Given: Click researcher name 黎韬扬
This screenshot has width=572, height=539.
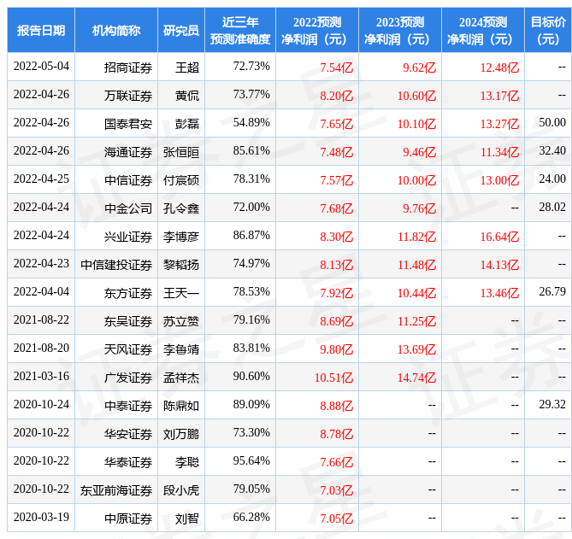Looking at the screenshot, I should pyautogui.click(x=181, y=265).
